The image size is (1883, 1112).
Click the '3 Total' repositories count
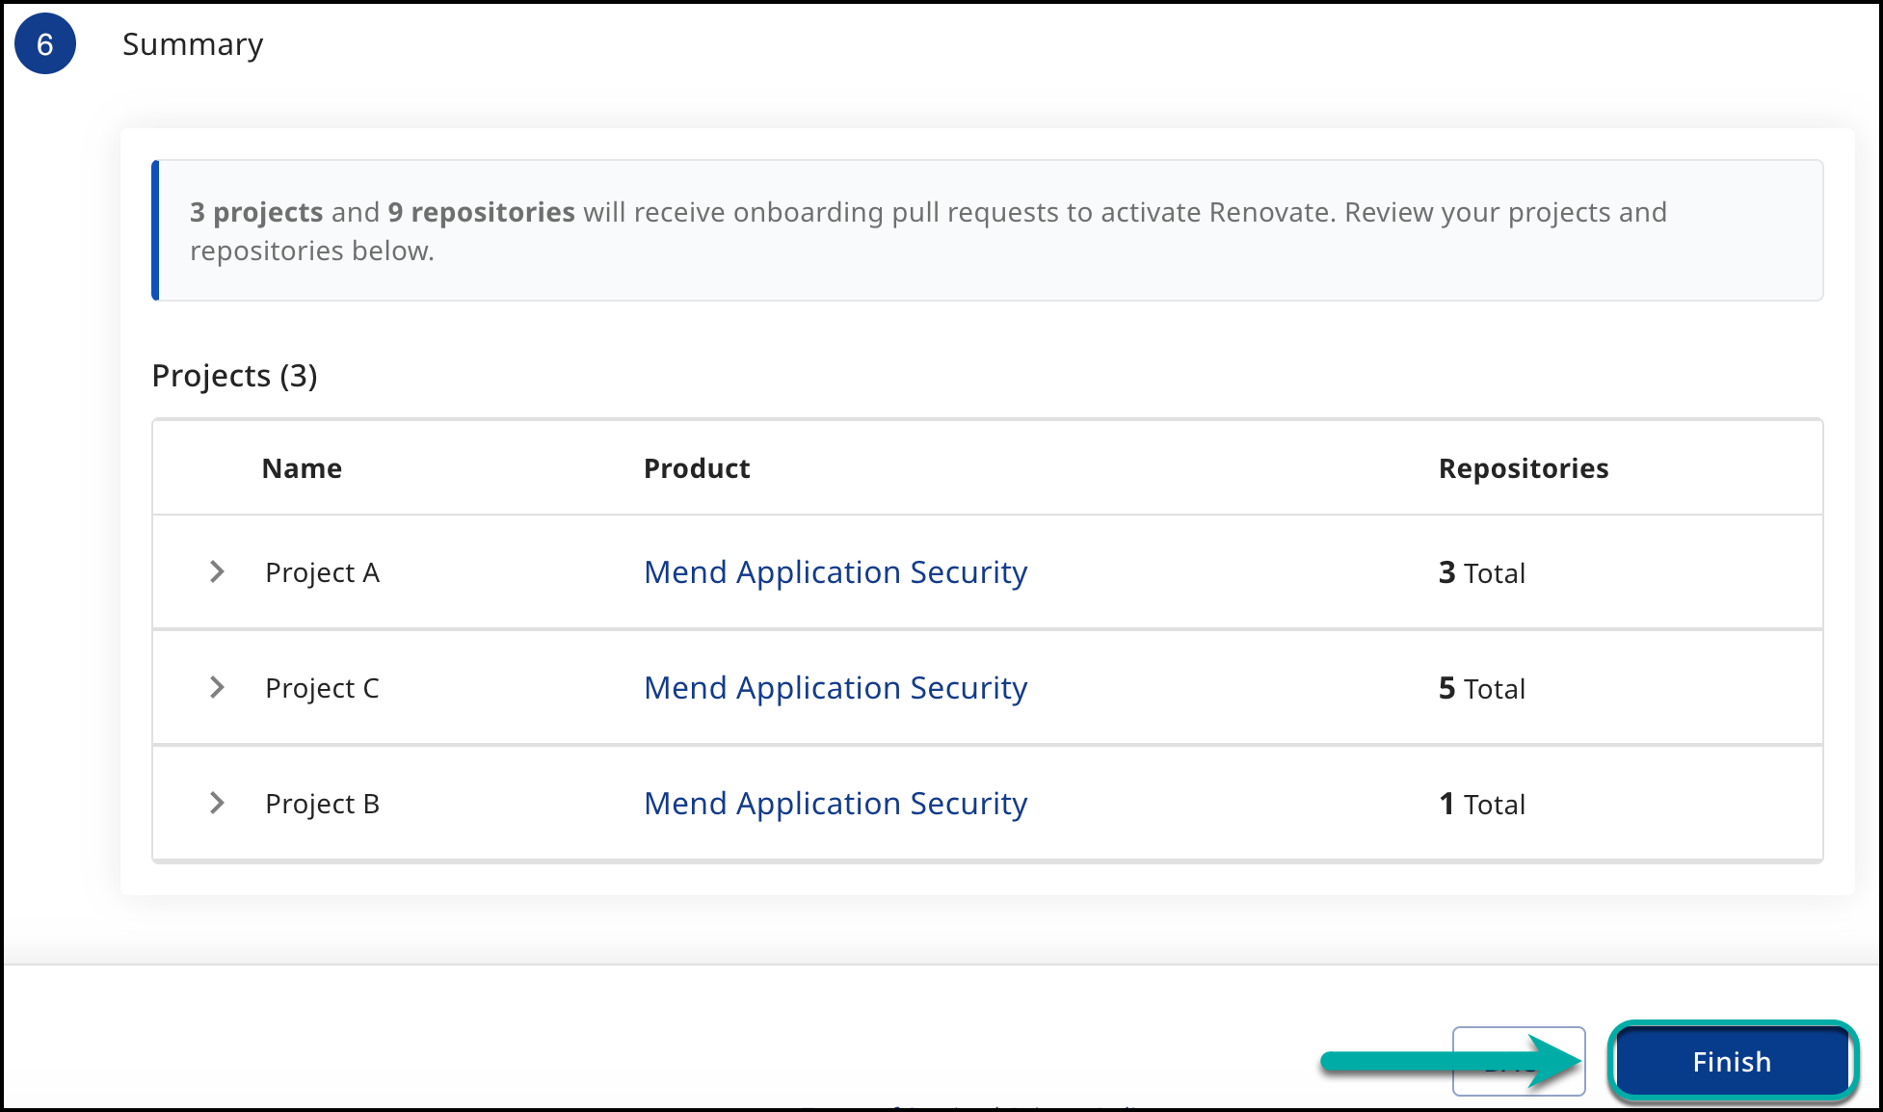coord(1481,573)
